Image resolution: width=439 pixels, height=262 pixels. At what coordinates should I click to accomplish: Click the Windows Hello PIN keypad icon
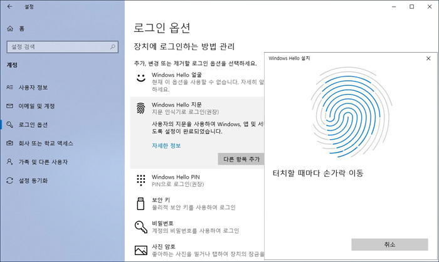coord(141,181)
